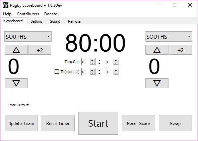Increase right team score with up triangle
The width and height of the screenshot is (198, 141).
(157, 50)
